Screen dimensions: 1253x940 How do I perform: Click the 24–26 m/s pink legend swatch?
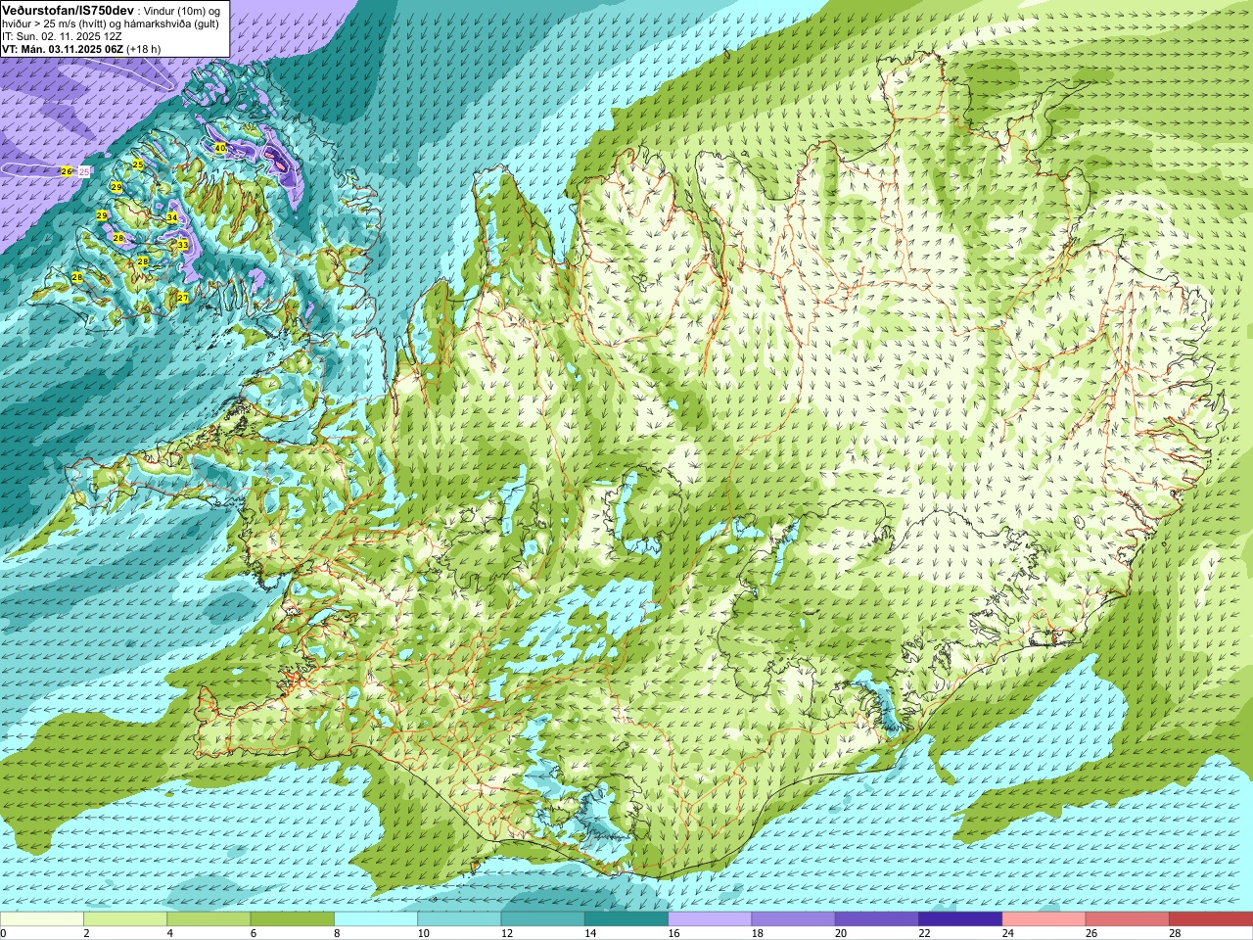(1044, 919)
